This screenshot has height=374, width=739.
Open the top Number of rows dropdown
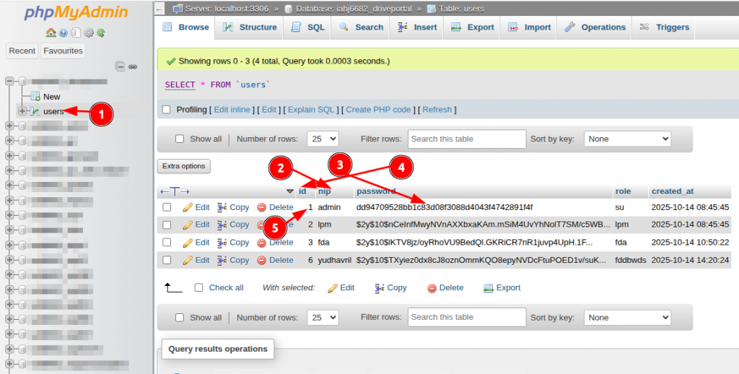[x=323, y=139]
